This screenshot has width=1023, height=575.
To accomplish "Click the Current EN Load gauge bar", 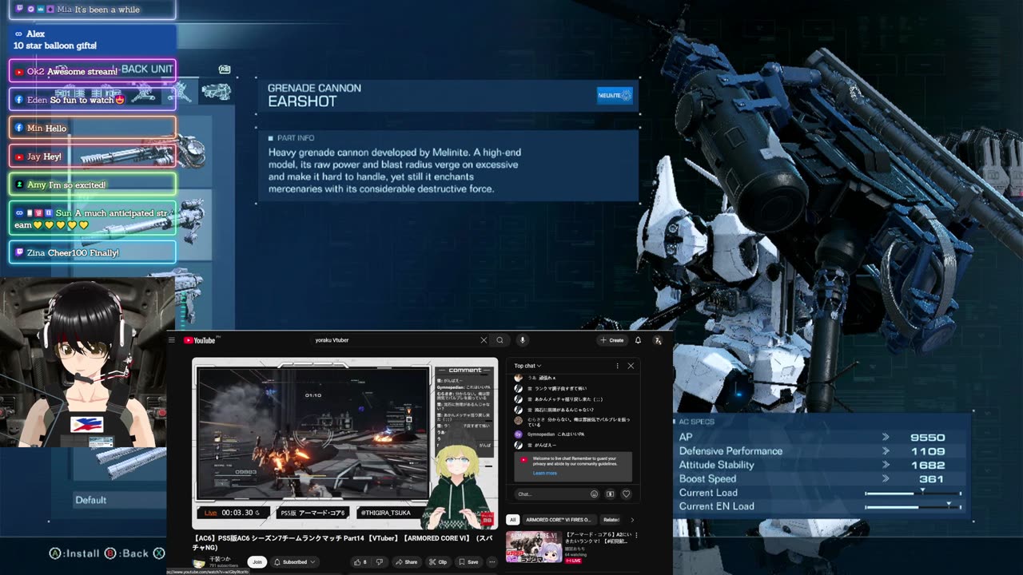I will point(913,507).
